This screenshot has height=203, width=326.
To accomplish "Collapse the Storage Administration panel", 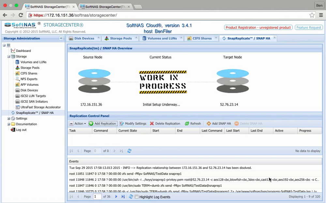I will [61, 38].
